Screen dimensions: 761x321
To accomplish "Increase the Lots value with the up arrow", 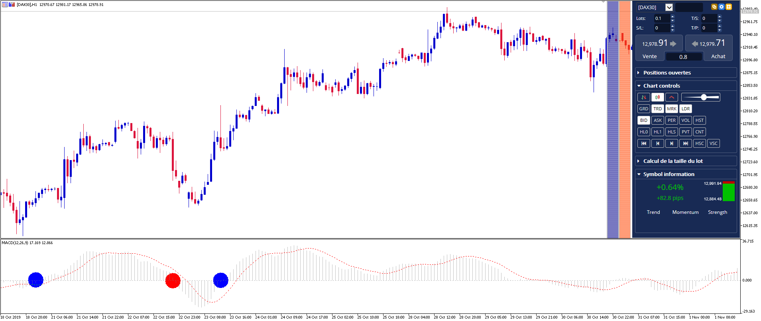I will coord(673,16).
